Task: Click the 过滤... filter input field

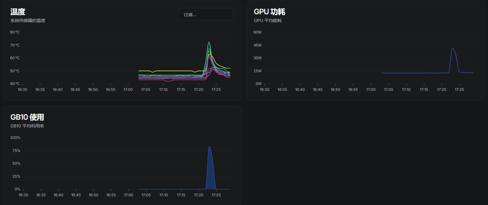Action: [206, 14]
